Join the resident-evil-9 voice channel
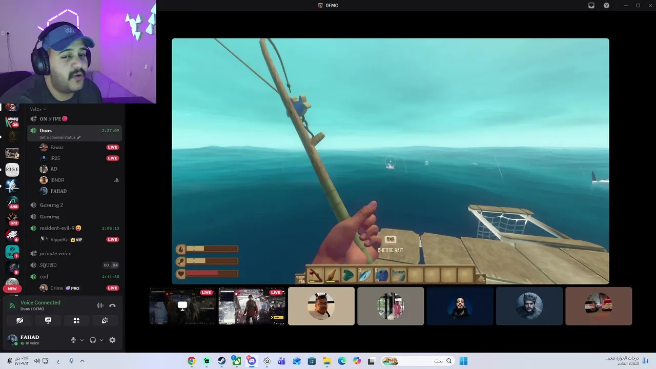 pos(75,228)
